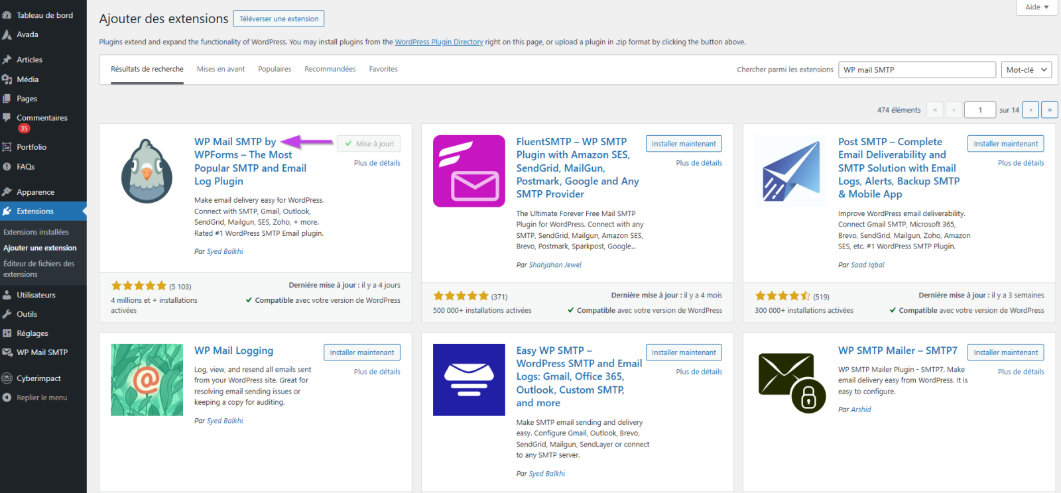Open the Recommandées tab
1061x493 pixels.
point(330,69)
